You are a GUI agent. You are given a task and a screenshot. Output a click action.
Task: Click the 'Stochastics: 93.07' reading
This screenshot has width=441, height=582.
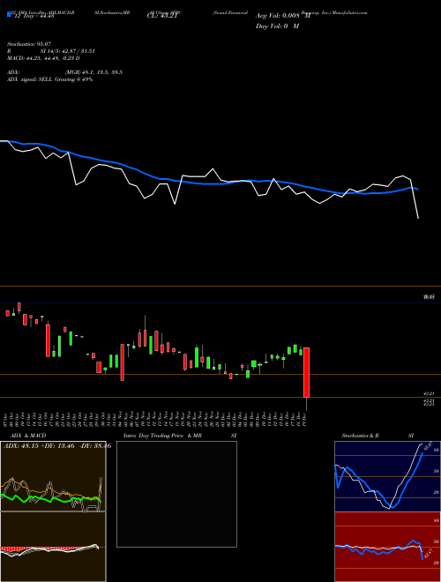[29, 44]
